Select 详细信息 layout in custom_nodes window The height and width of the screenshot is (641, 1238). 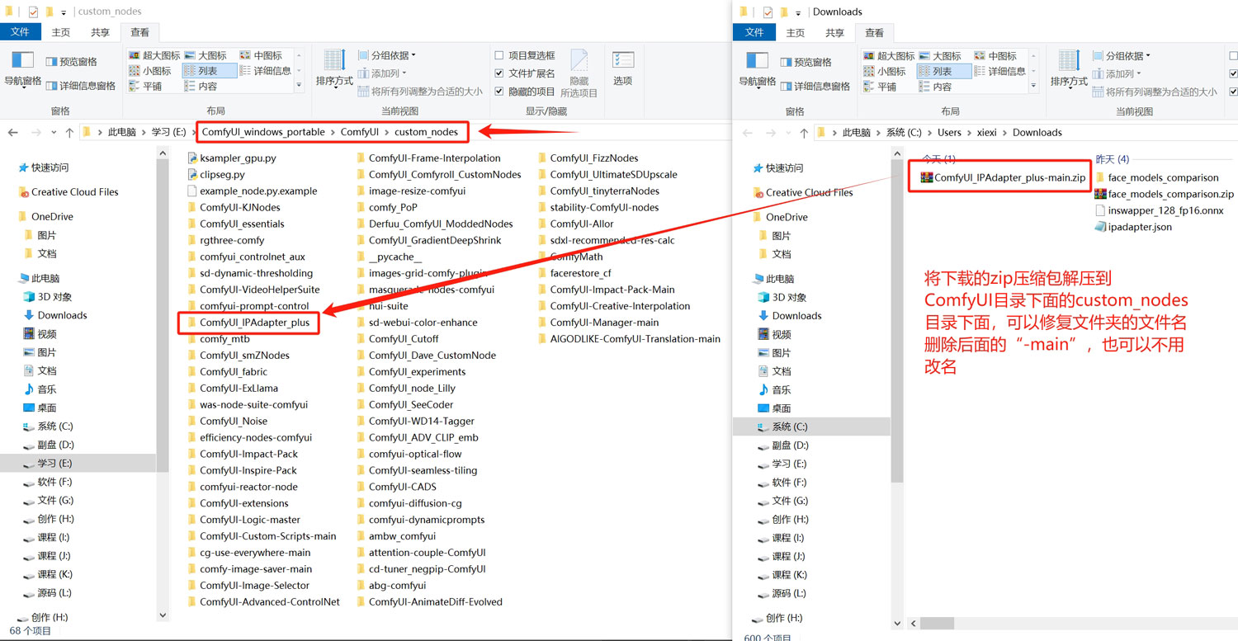265,71
